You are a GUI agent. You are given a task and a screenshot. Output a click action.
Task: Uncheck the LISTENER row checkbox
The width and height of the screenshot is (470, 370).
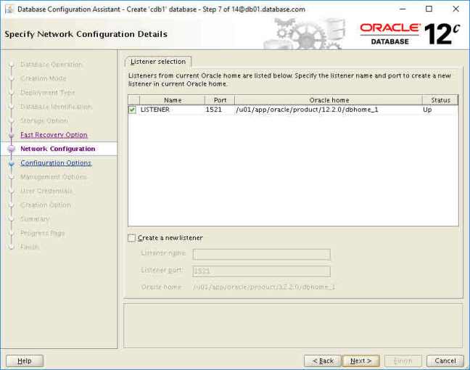(x=132, y=110)
